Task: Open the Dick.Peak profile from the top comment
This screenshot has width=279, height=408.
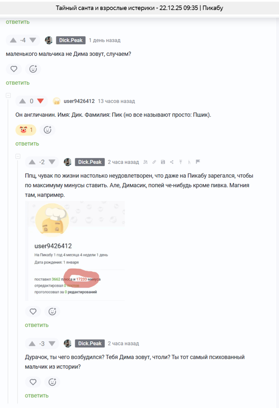Action: tap(71, 40)
